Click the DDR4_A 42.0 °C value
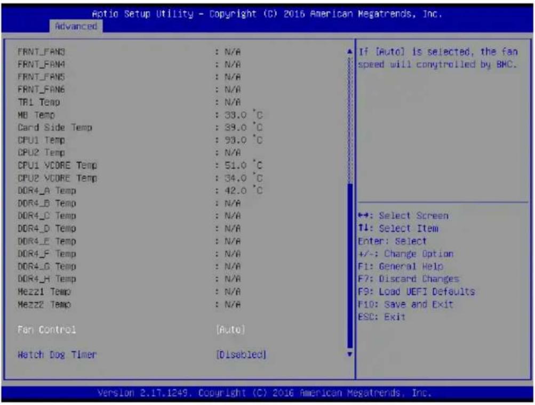This screenshot has width=535, height=405. (244, 191)
